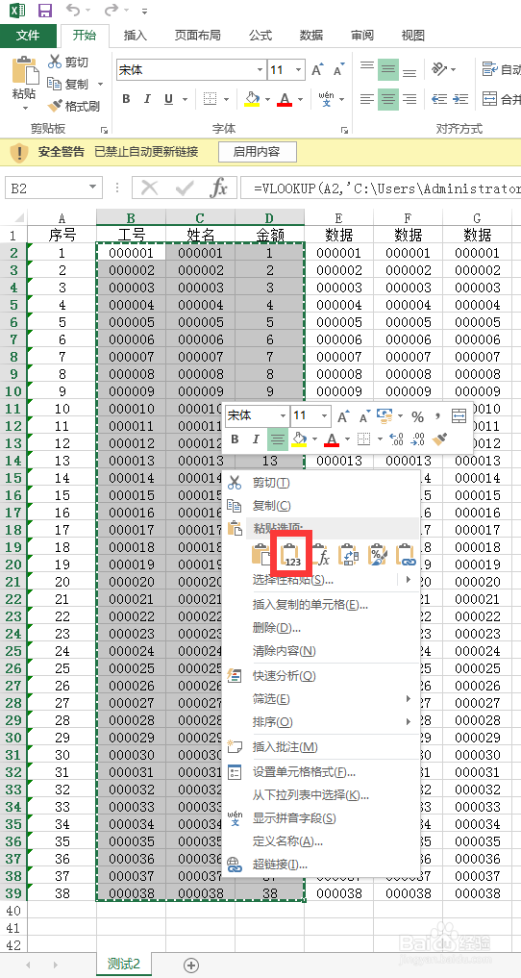Image resolution: width=521 pixels, height=978 pixels.
Task: Open the 文件 (File) tab
Action: tap(28, 36)
